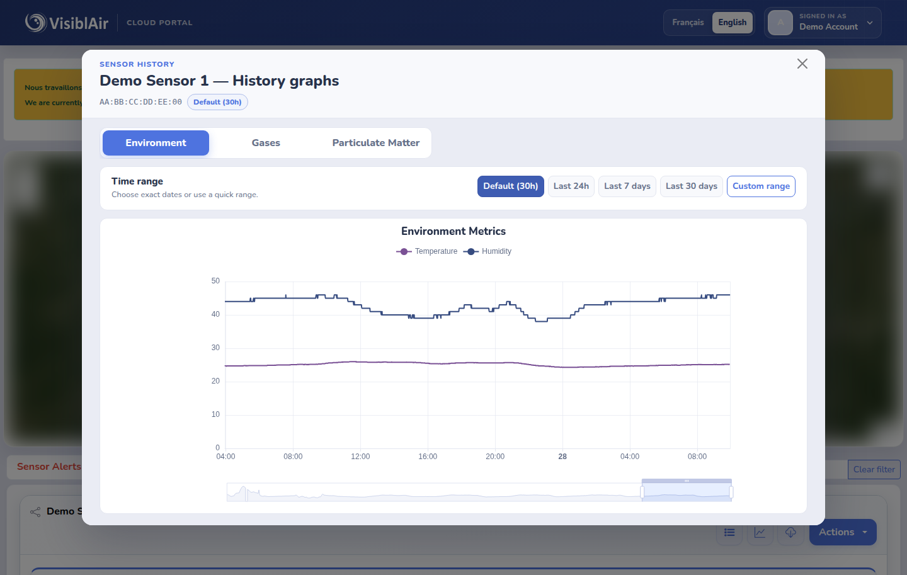The width and height of the screenshot is (907, 575).
Task: Click the Sensor Alerts heading
Action: (x=49, y=467)
